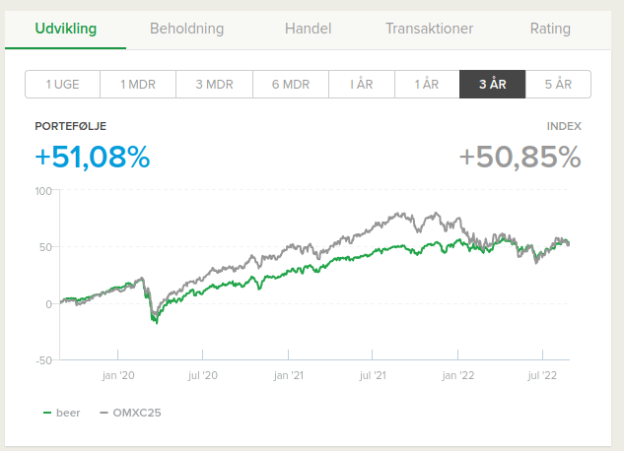Viewport: 624px width, 451px height.
Task: Expand chart to 5 ÅR range
Action: [x=558, y=85]
